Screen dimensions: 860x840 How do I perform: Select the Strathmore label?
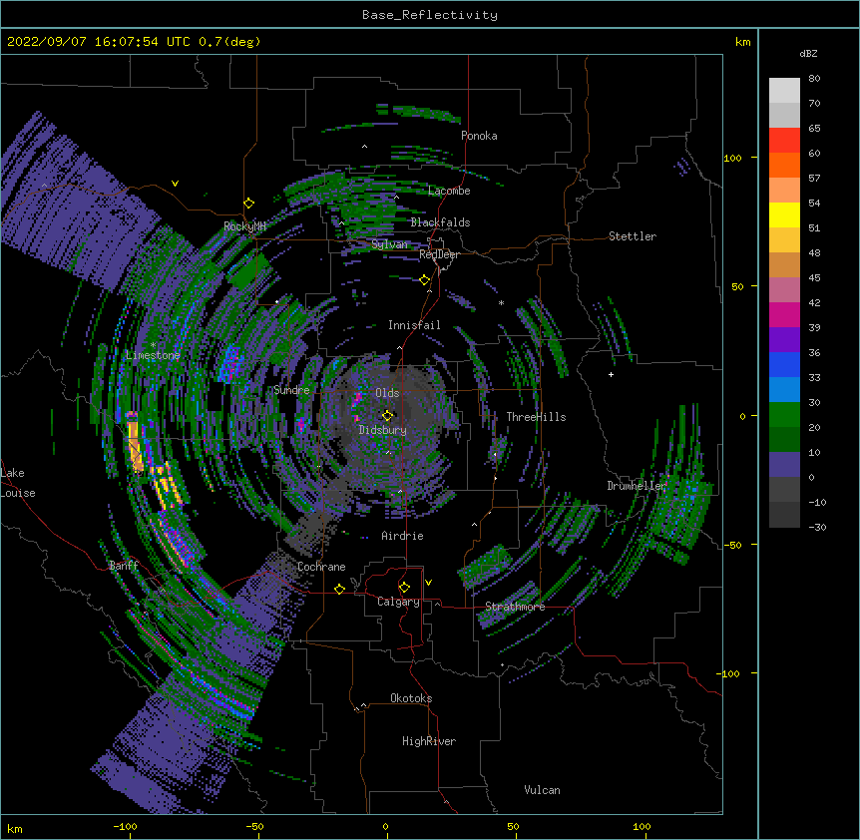515,607
